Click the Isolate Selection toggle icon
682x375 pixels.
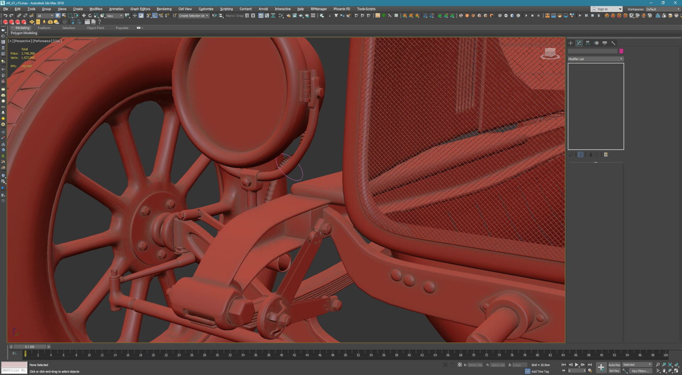point(445,365)
